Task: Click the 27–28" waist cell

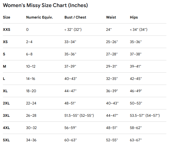Action: [112, 54]
